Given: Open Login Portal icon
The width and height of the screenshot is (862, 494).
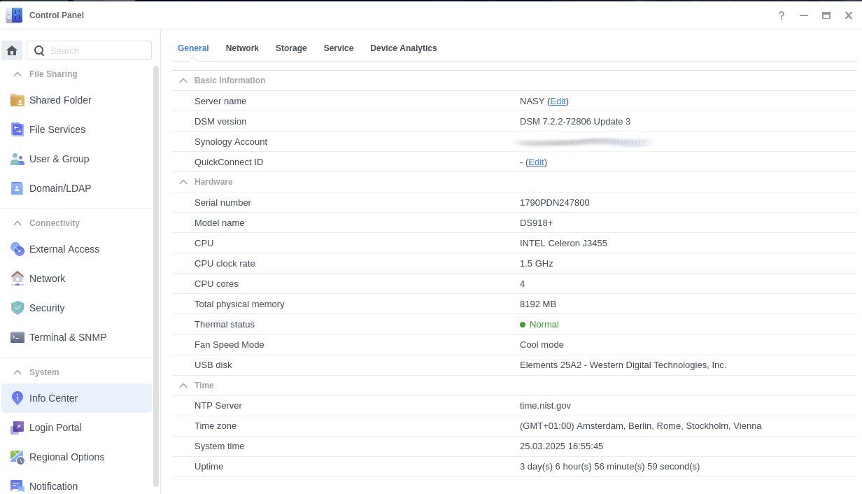Looking at the screenshot, I should [x=17, y=428].
